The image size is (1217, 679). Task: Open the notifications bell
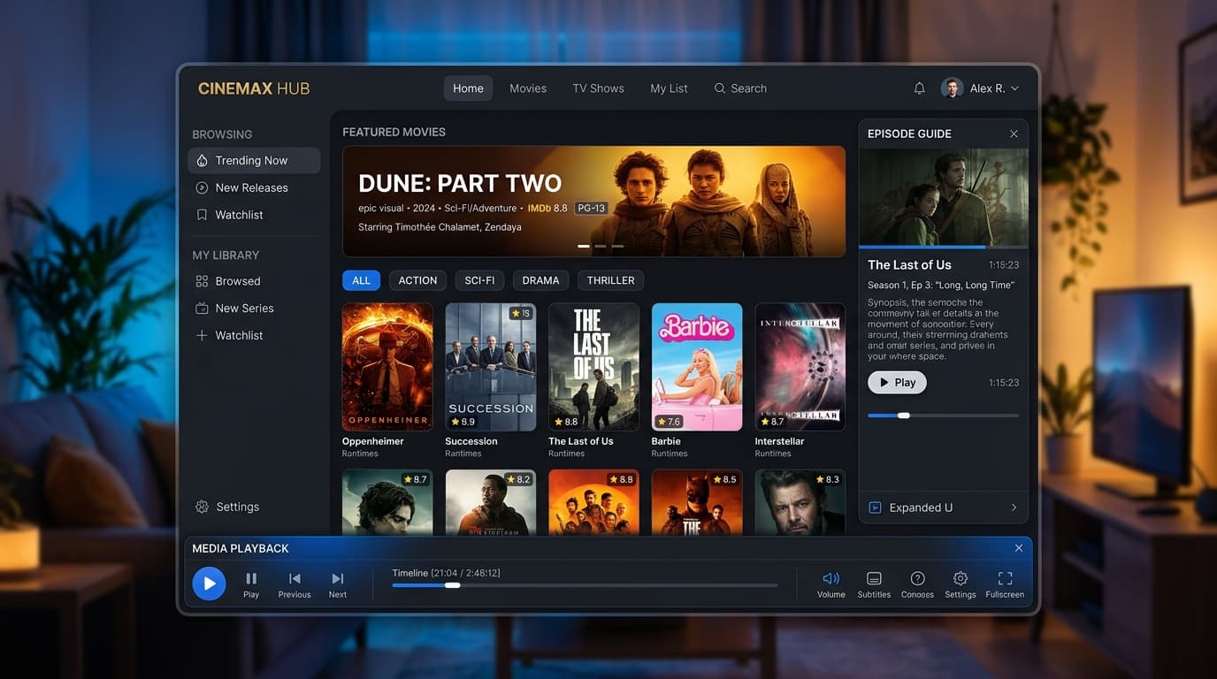919,88
